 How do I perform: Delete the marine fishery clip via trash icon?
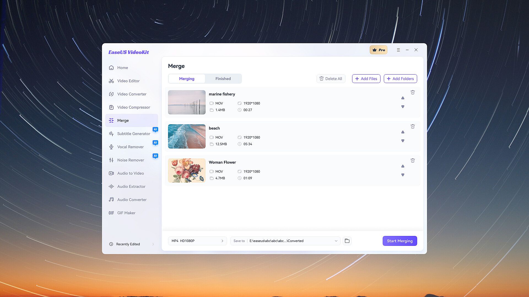click(x=412, y=92)
